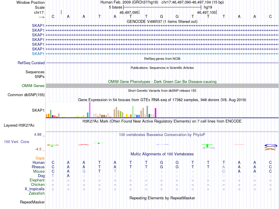279x209 pixels.
Task: Select the Human alignment row label
Action: pos(38,162)
